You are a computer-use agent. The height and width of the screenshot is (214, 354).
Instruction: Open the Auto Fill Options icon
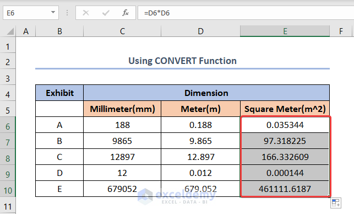point(336,202)
